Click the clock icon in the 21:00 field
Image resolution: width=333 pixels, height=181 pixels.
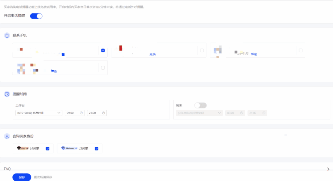(103, 113)
